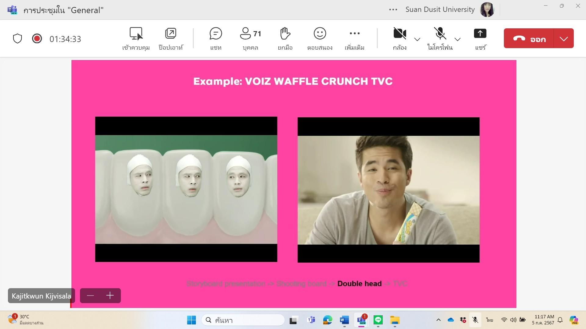
Task: Click the Teams logo in the title bar
Action: [x=12, y=10]
